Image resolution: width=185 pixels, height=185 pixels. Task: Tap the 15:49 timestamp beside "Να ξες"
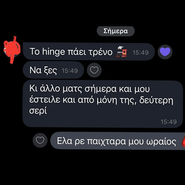point(70,71)
